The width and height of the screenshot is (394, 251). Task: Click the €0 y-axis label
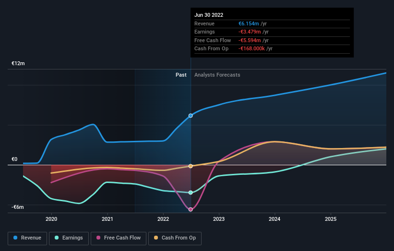coord(14,159)
